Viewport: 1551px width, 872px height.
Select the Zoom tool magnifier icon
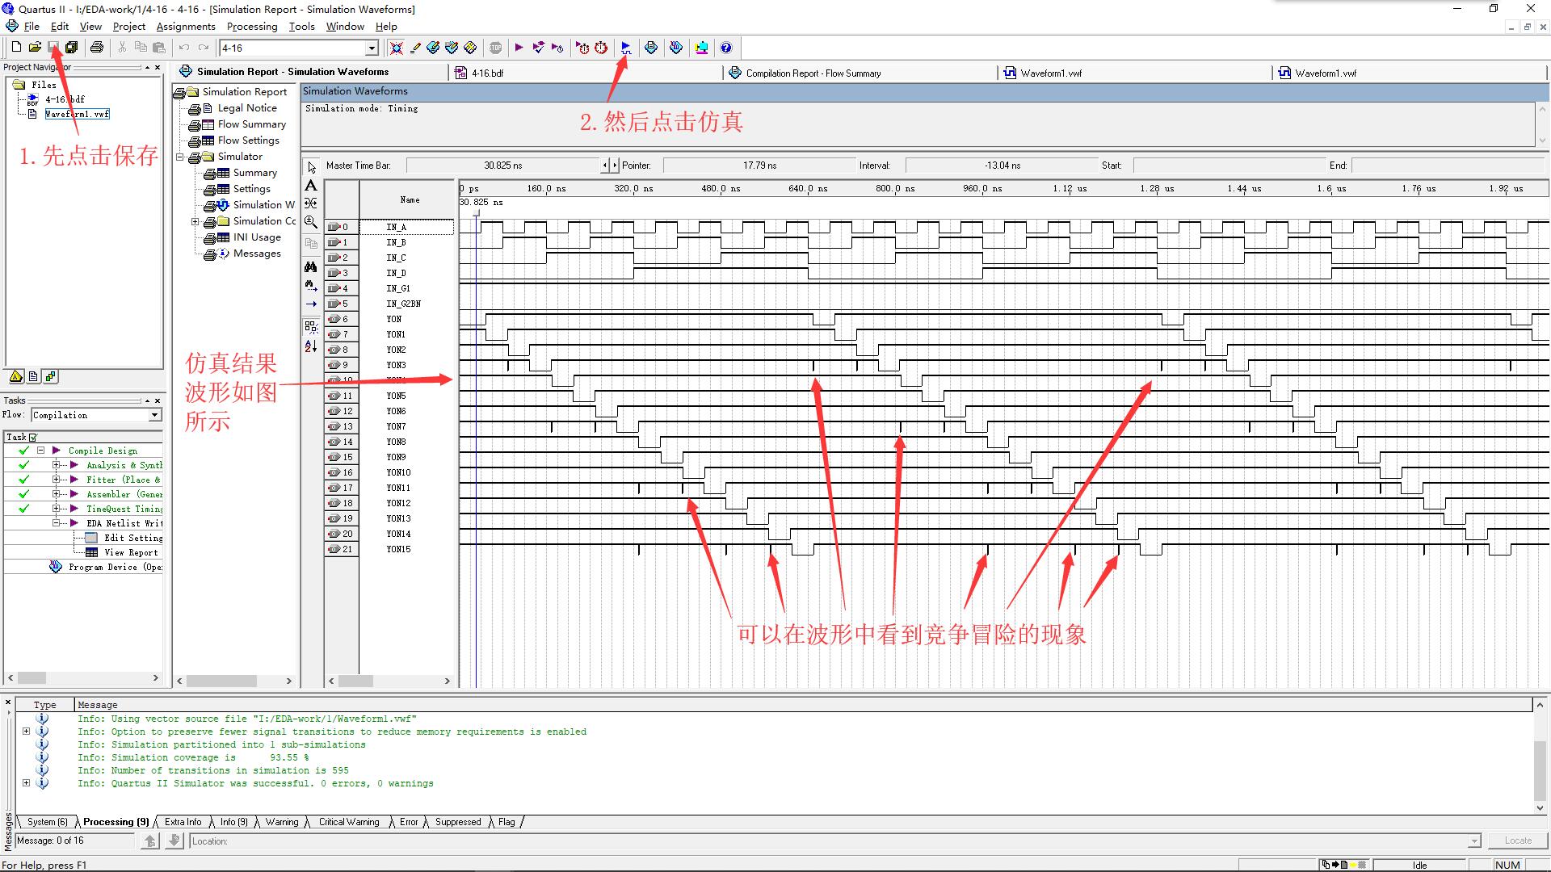click(x=311, y=222)
